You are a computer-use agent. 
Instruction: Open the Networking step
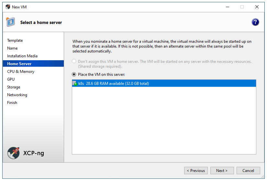[x=17, y=95]
